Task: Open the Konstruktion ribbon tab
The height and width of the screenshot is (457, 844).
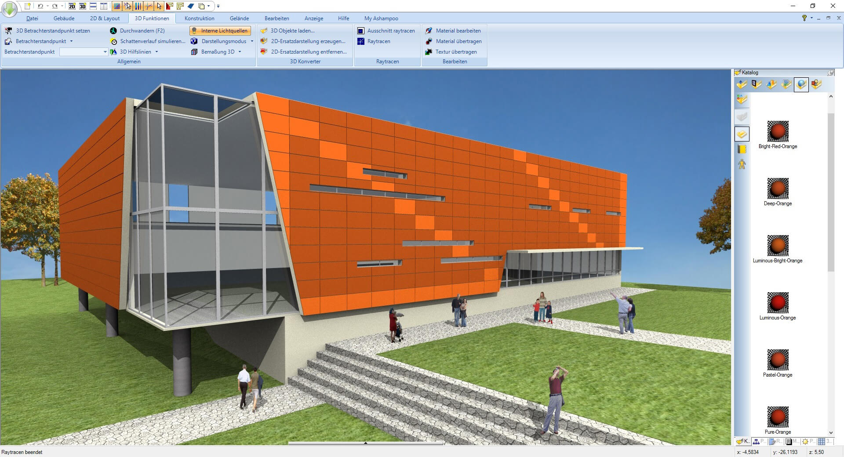Action: [199, 18]
